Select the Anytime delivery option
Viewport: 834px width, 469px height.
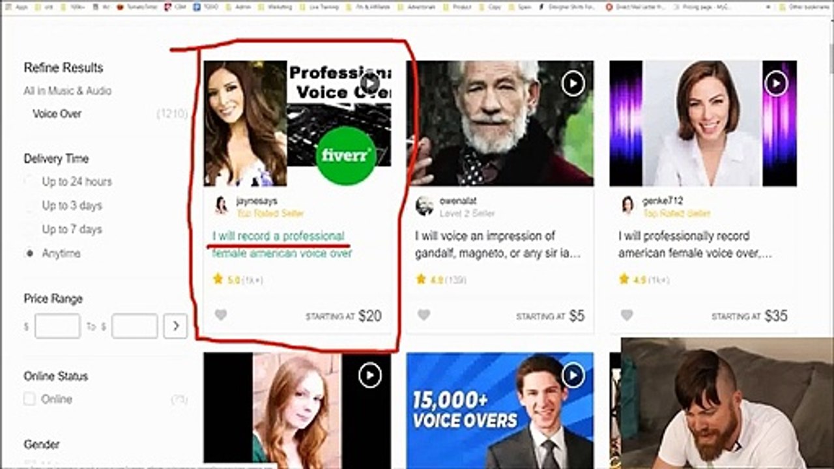53,253
